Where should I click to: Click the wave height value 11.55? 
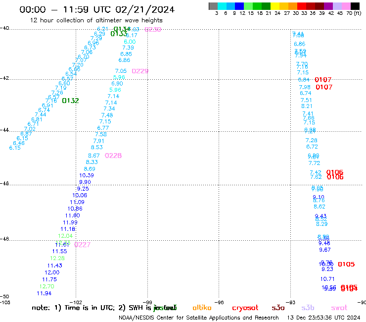(x=59, y=251)
